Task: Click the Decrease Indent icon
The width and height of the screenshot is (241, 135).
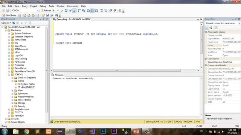Action: click(x=111, y=10)
